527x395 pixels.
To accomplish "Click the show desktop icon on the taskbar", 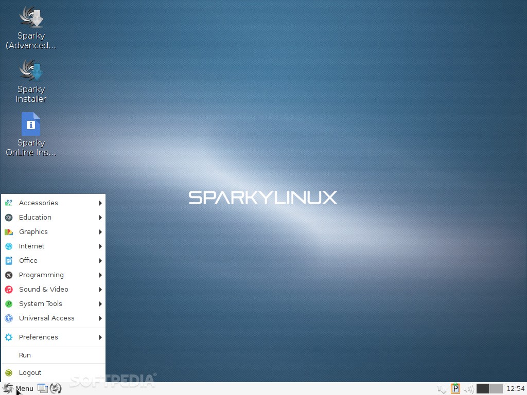I will click(x=42, y=388).
